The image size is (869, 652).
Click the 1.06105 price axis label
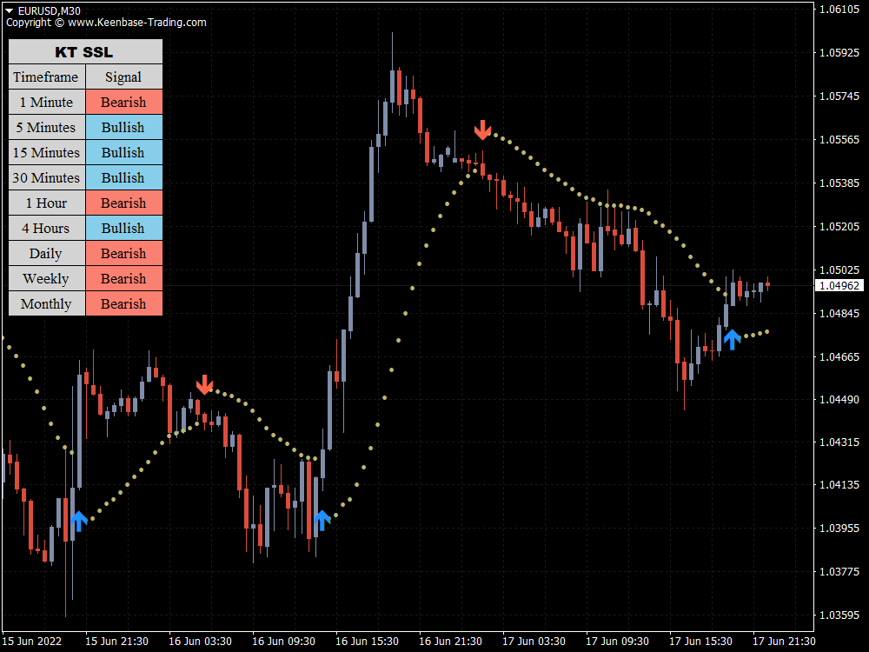[839, 10]
